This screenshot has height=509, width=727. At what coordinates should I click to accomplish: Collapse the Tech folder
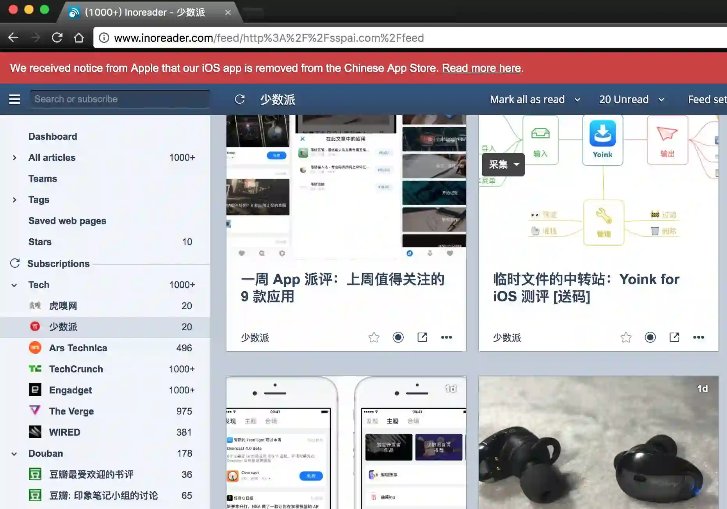pyautogui.click(x=14, y=285)
